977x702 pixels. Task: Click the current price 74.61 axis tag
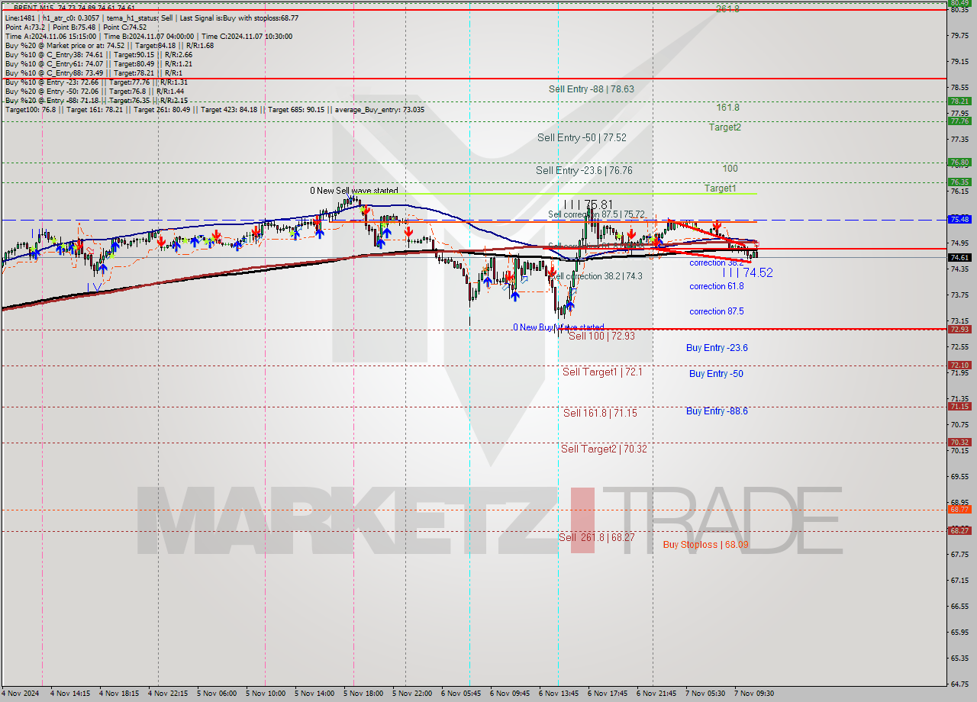tap(959, 258)
